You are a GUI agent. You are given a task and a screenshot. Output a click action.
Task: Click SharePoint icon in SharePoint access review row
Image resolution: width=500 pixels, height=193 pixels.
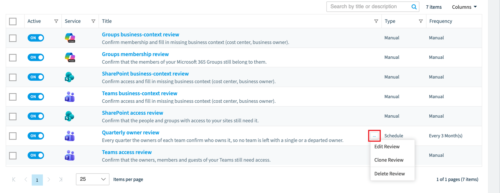coord(69,116)
